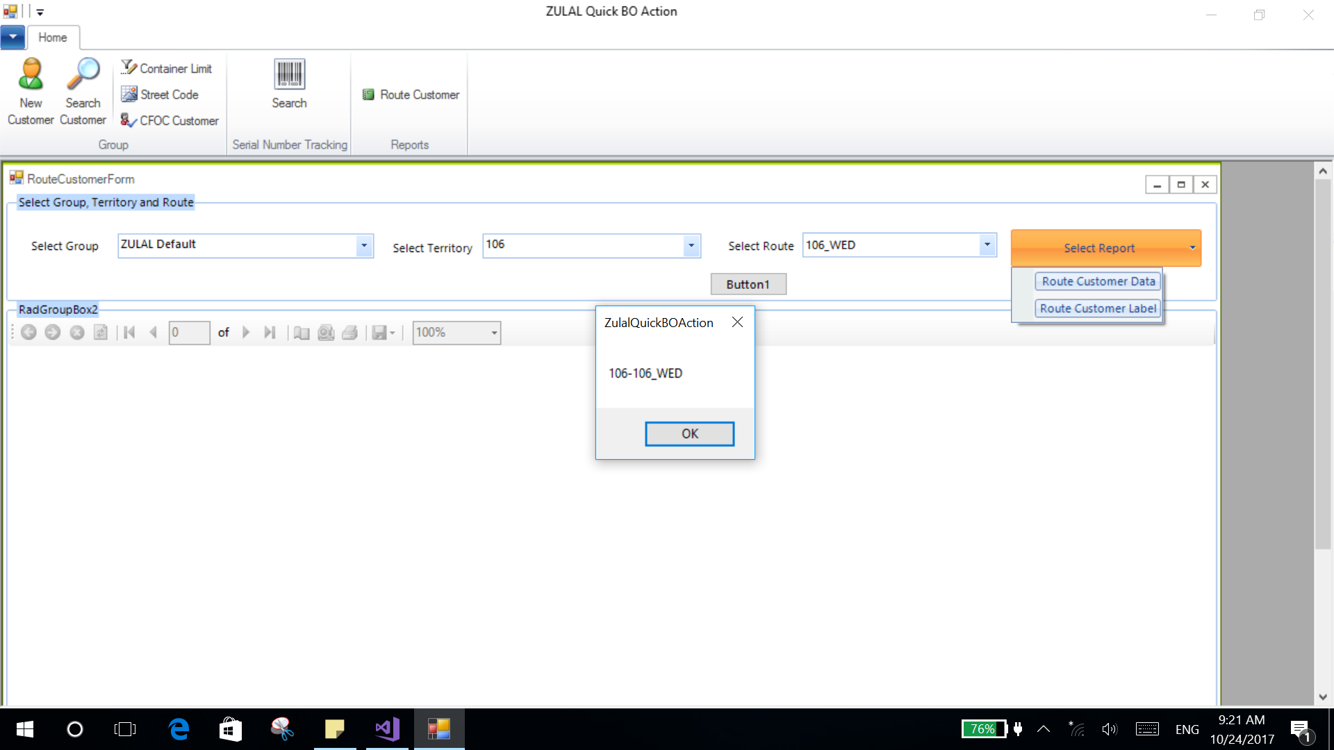Open the CFOC Customer ribbon item

click(x=170, y=120)
